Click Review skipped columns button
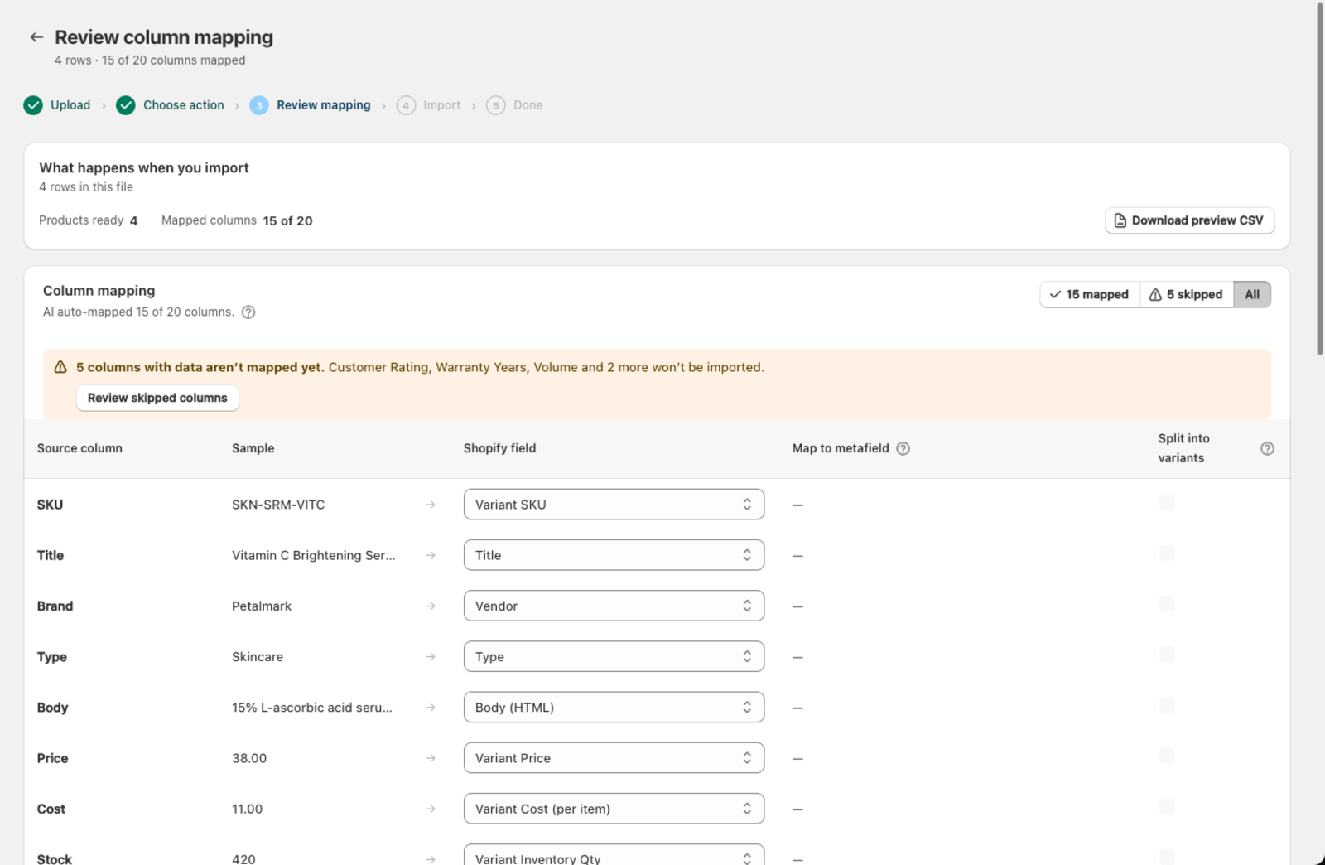 [x=157, y=398]
